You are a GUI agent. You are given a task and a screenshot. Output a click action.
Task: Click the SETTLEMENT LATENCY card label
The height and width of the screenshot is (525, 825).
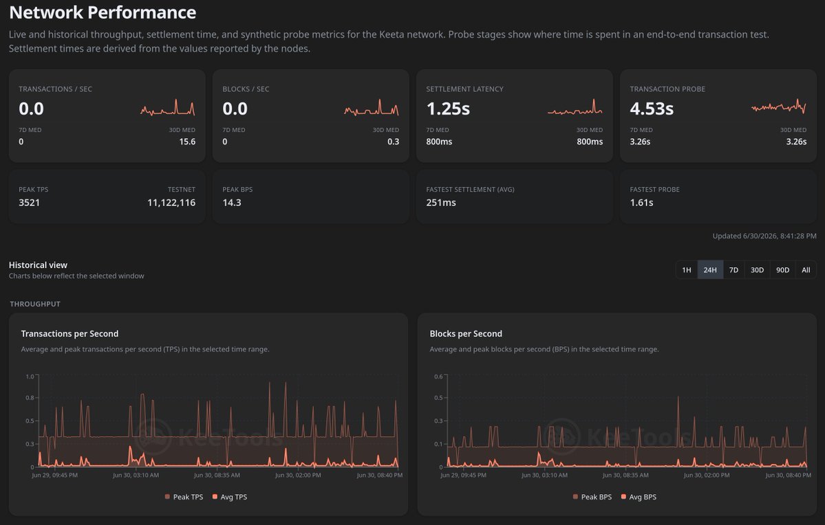tap(464, 89)
